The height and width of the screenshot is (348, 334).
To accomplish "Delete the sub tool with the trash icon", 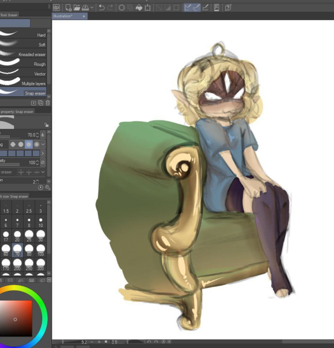I will (x=48, y=103).
